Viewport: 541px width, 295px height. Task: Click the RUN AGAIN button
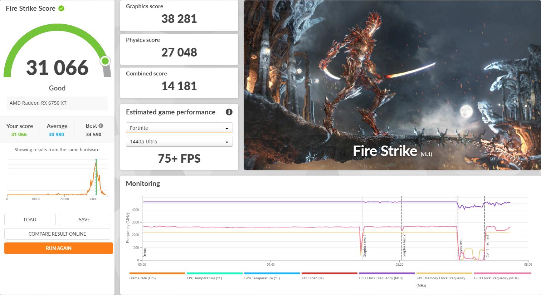(x=58, y=248)
